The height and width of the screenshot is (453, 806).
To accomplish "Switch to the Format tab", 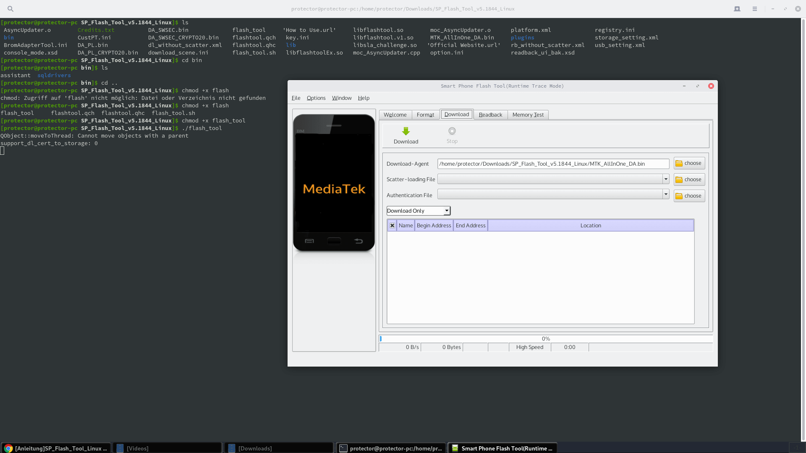I will tap(425, 115).
